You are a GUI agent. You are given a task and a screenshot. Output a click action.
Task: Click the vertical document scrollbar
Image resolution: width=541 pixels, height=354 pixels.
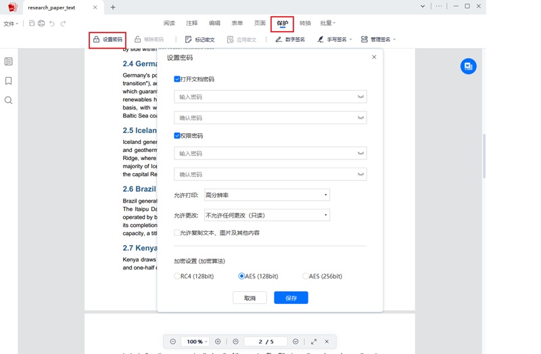484,156
